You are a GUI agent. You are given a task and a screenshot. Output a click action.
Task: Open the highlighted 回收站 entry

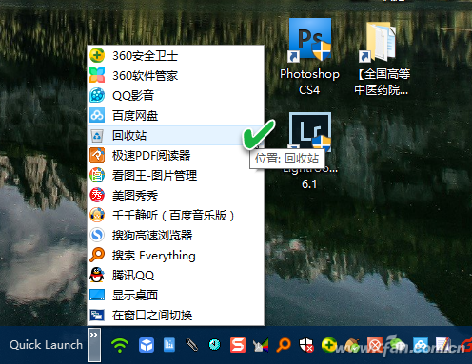point(175,136)
